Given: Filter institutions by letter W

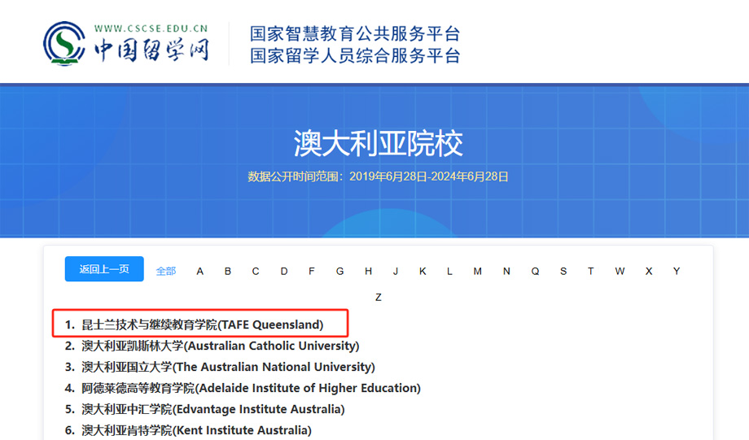Looking at the screenshot, I should click(620, 271).
